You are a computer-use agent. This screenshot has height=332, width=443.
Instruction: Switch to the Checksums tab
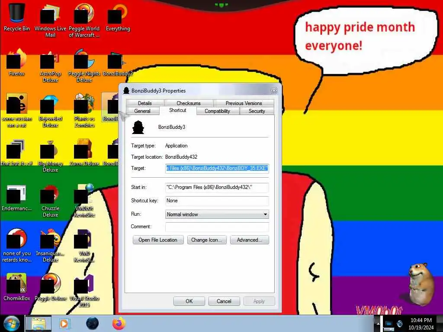click(x=189, y=103)
